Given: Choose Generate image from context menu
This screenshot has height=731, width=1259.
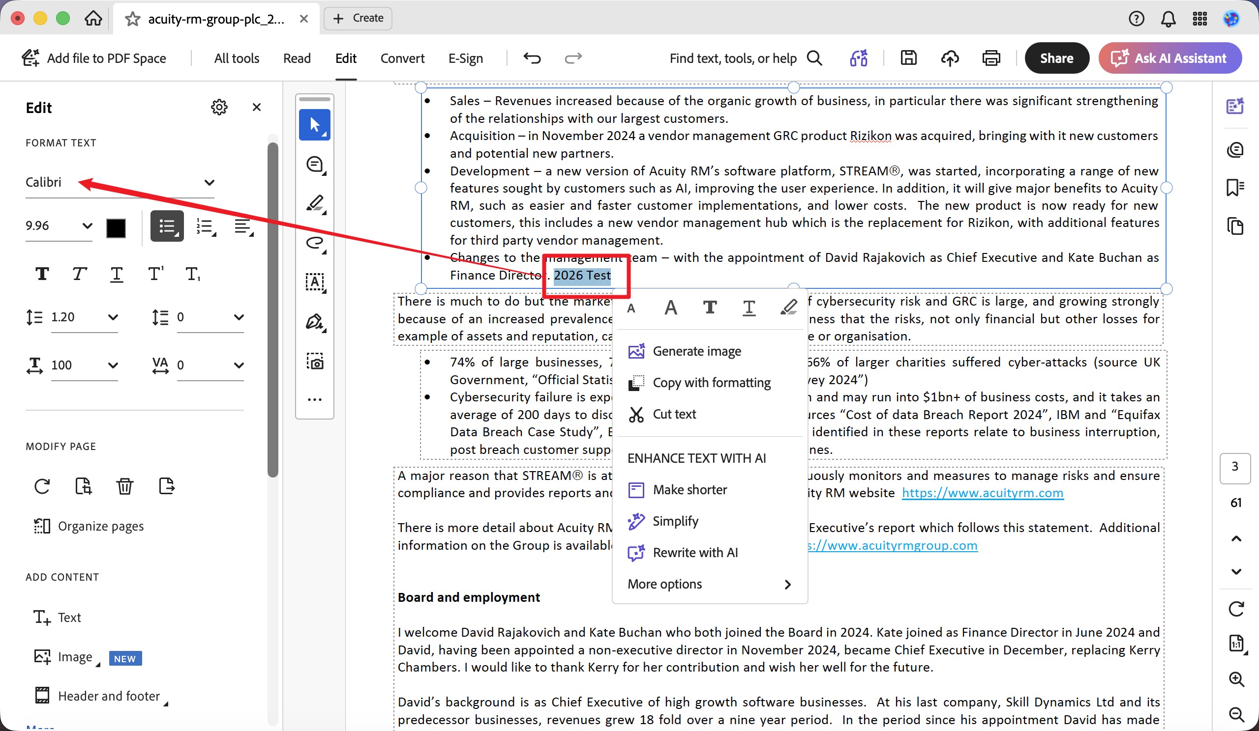Looking at the screenshot, I should (x=710, y=351).
